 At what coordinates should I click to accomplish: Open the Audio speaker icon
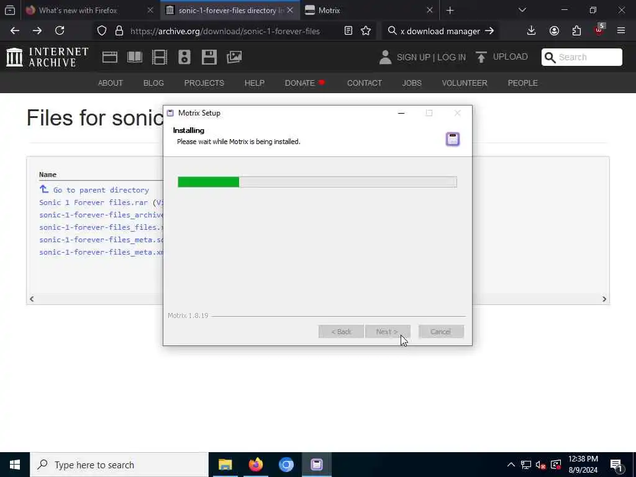(184, 57)
